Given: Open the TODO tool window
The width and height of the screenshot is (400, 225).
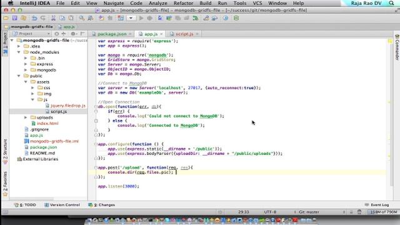Looking at the screenshot, I should coord(25,205).
